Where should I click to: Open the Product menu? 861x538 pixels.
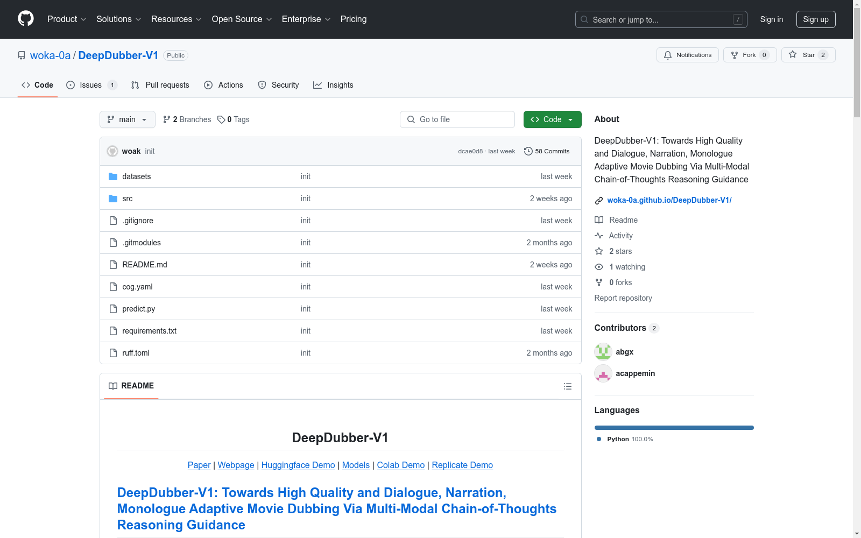click(67, 19)
